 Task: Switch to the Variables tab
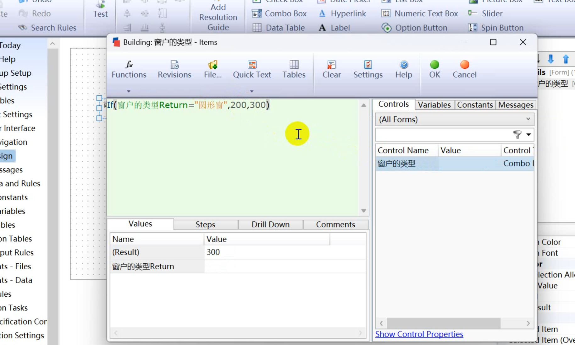pyautogui.click(x=434, y=105)
